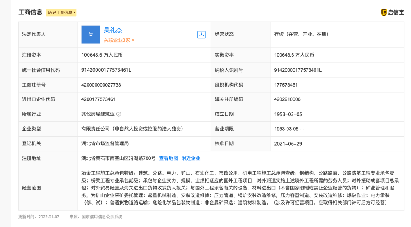Click the 启信宝 logo

point(392,12)
